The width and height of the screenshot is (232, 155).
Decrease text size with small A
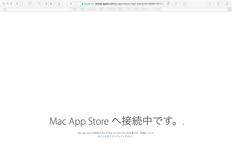coord(46,4)
